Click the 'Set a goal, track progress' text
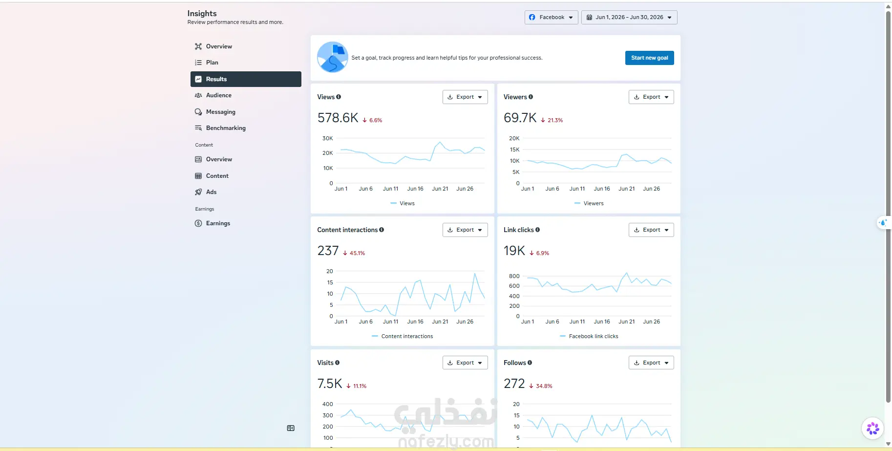The height and width of the screenshot is (451, 892). point(447,58)
